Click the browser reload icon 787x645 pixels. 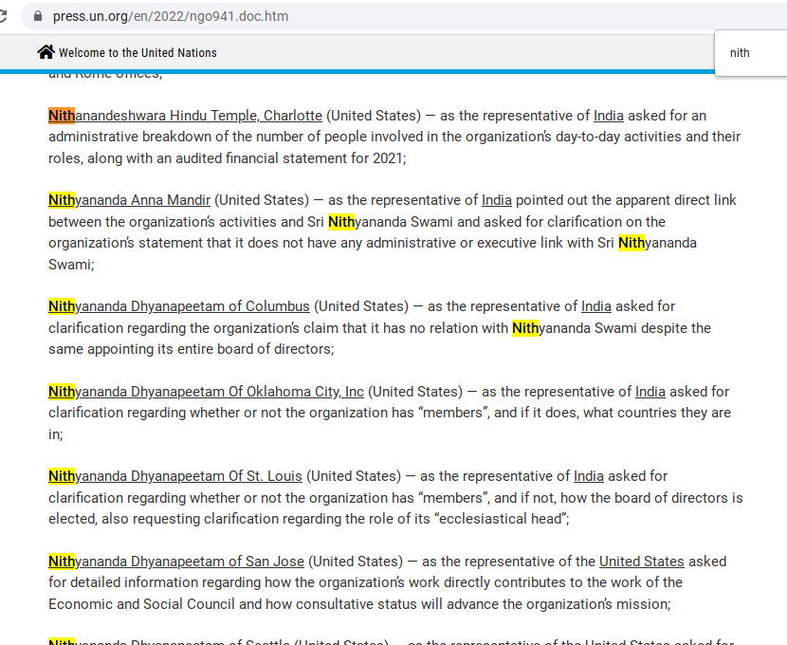point(3,16)
